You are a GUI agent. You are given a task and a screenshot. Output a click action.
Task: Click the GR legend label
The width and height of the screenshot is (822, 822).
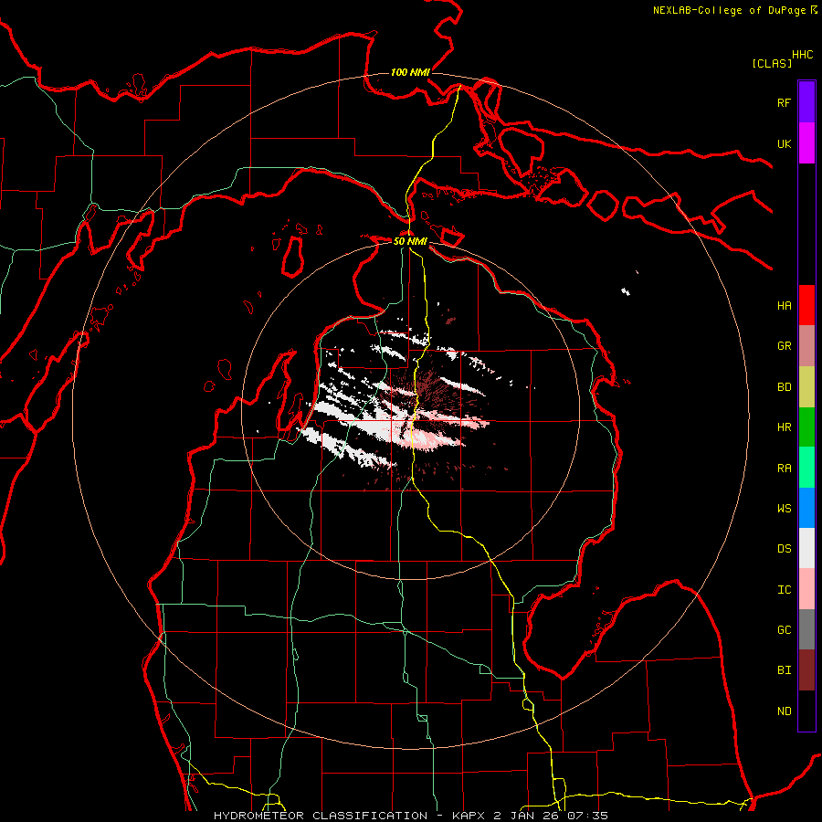click(784, 346)
